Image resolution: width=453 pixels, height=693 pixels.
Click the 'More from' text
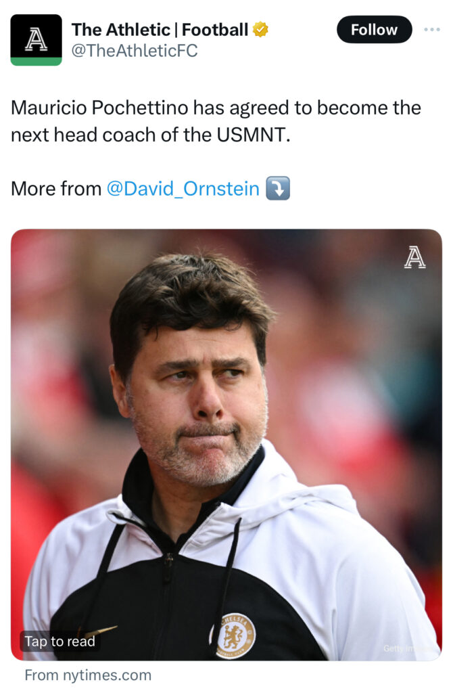coord(56,189)
